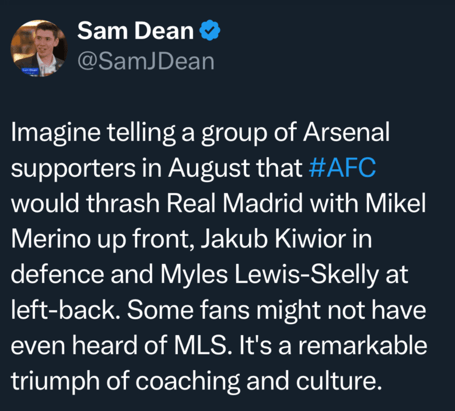
Task: Click the Sam Dean display name
Action: [135, 32]
